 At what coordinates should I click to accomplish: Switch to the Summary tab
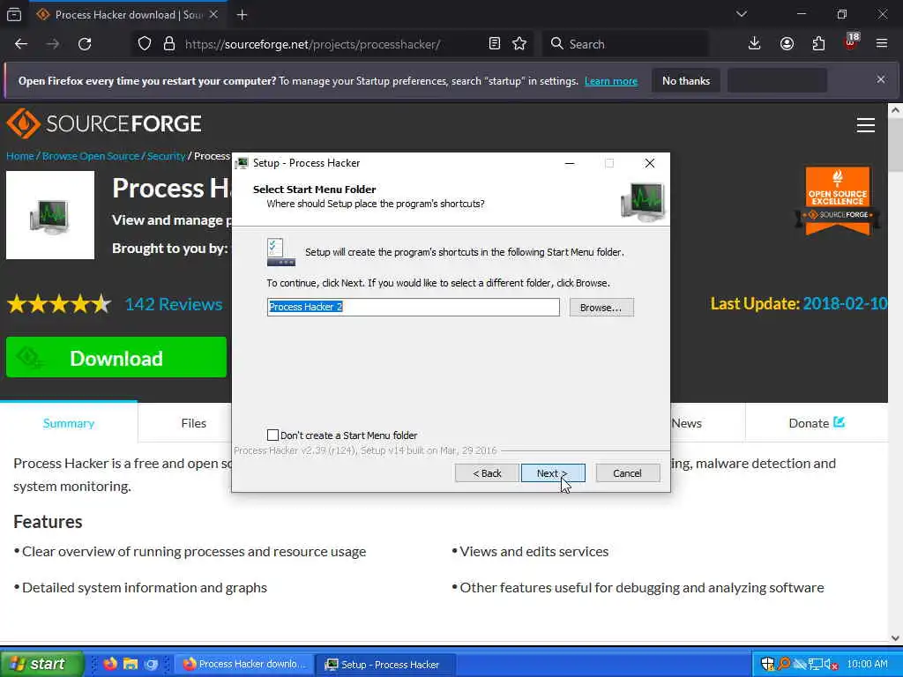point(69,423)
